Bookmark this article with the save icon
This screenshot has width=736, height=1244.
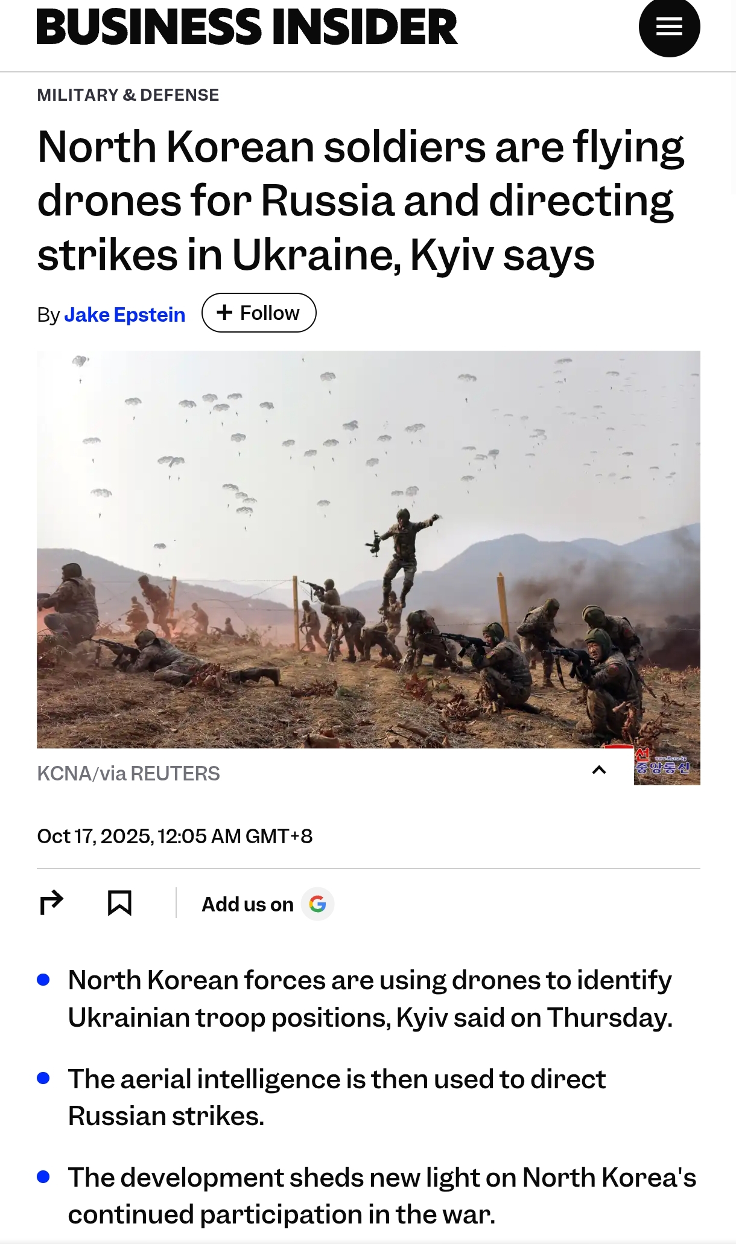(119, 904)
